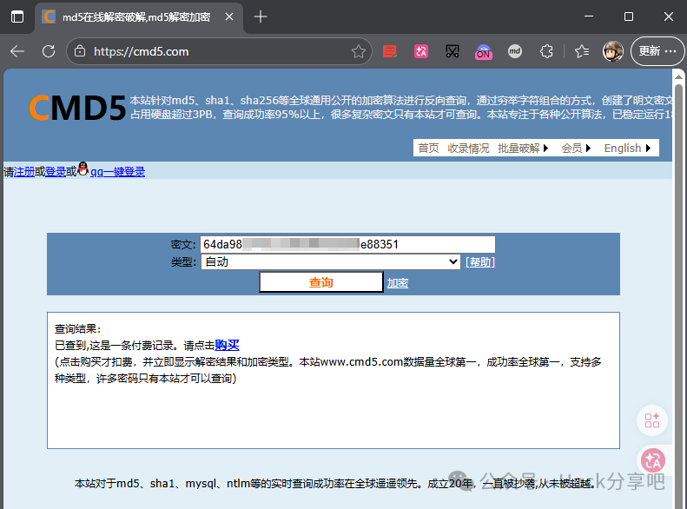Minimize the browser window
Image resolution: width=687 pixels, height=509 pixels.
(x=589, y=17)
